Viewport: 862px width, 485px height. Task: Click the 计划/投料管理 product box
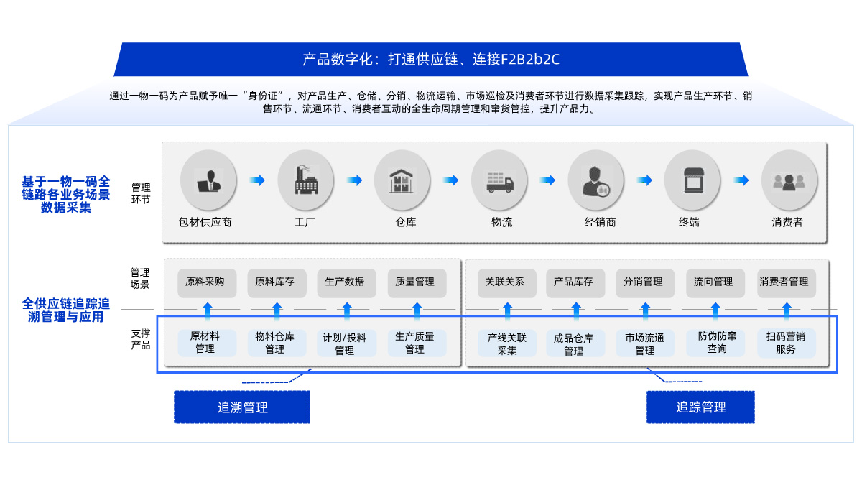click(346, 343)
